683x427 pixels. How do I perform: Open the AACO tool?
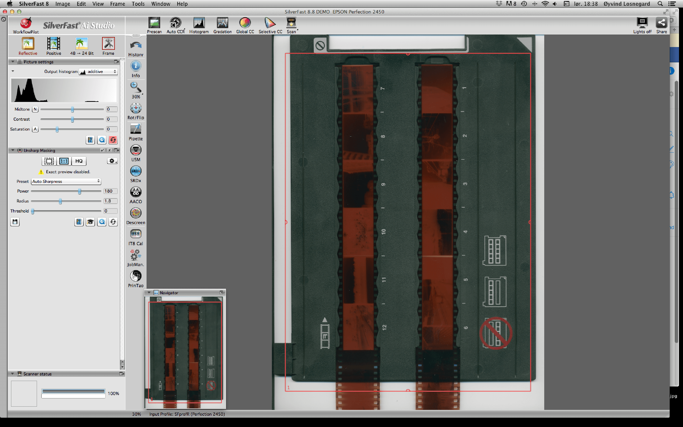136,195
